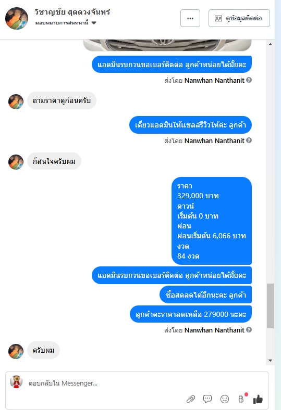Click the ดูข้อมูลติดต่อ contact info button
The height and width of the screenshot is (410, 281).
[239, 18]
